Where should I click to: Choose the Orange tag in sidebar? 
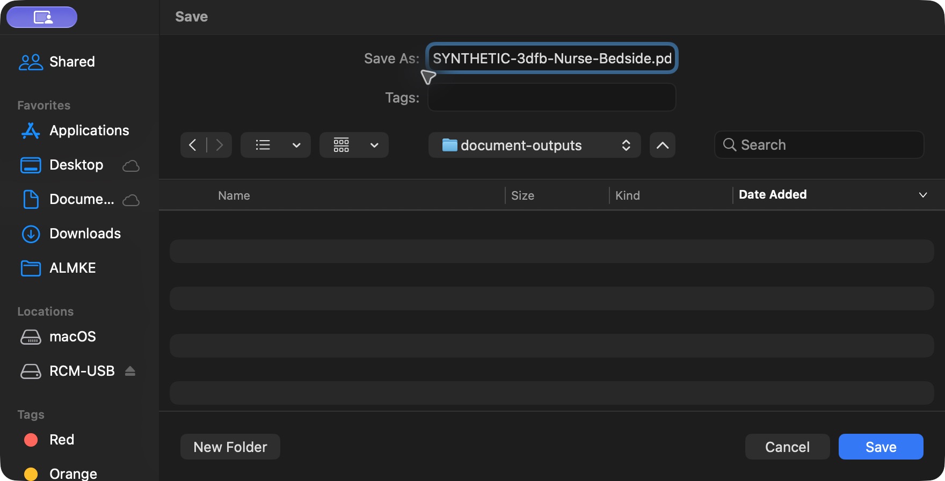[x=61, y=473]
